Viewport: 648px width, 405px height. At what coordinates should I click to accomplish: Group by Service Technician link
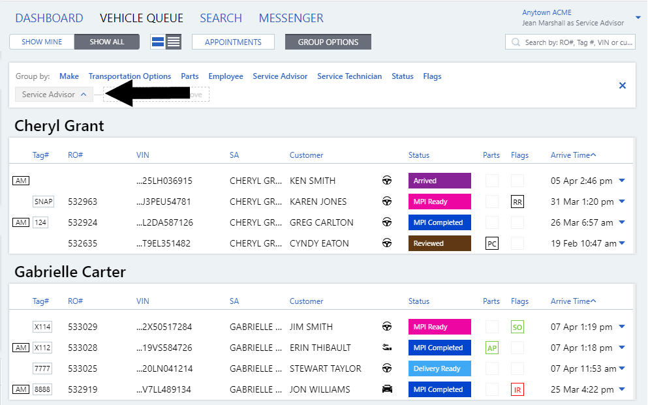349,76
